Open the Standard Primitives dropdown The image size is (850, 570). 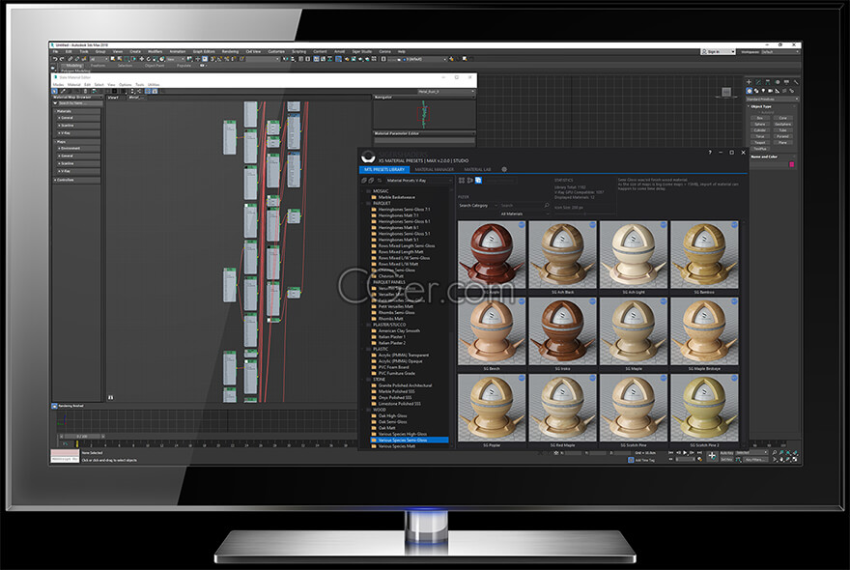tap(772, 99)
